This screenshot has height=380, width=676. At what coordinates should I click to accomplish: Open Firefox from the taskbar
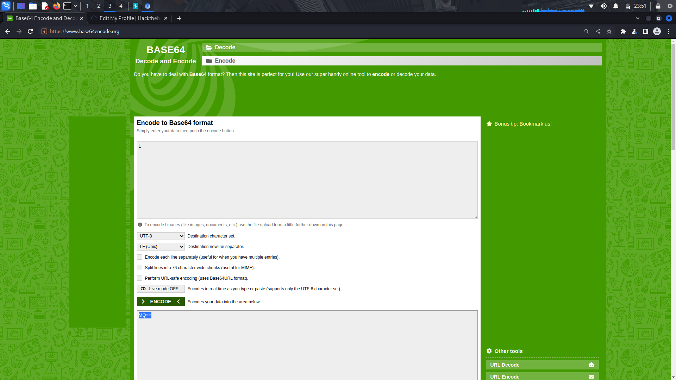click(56, 6)
